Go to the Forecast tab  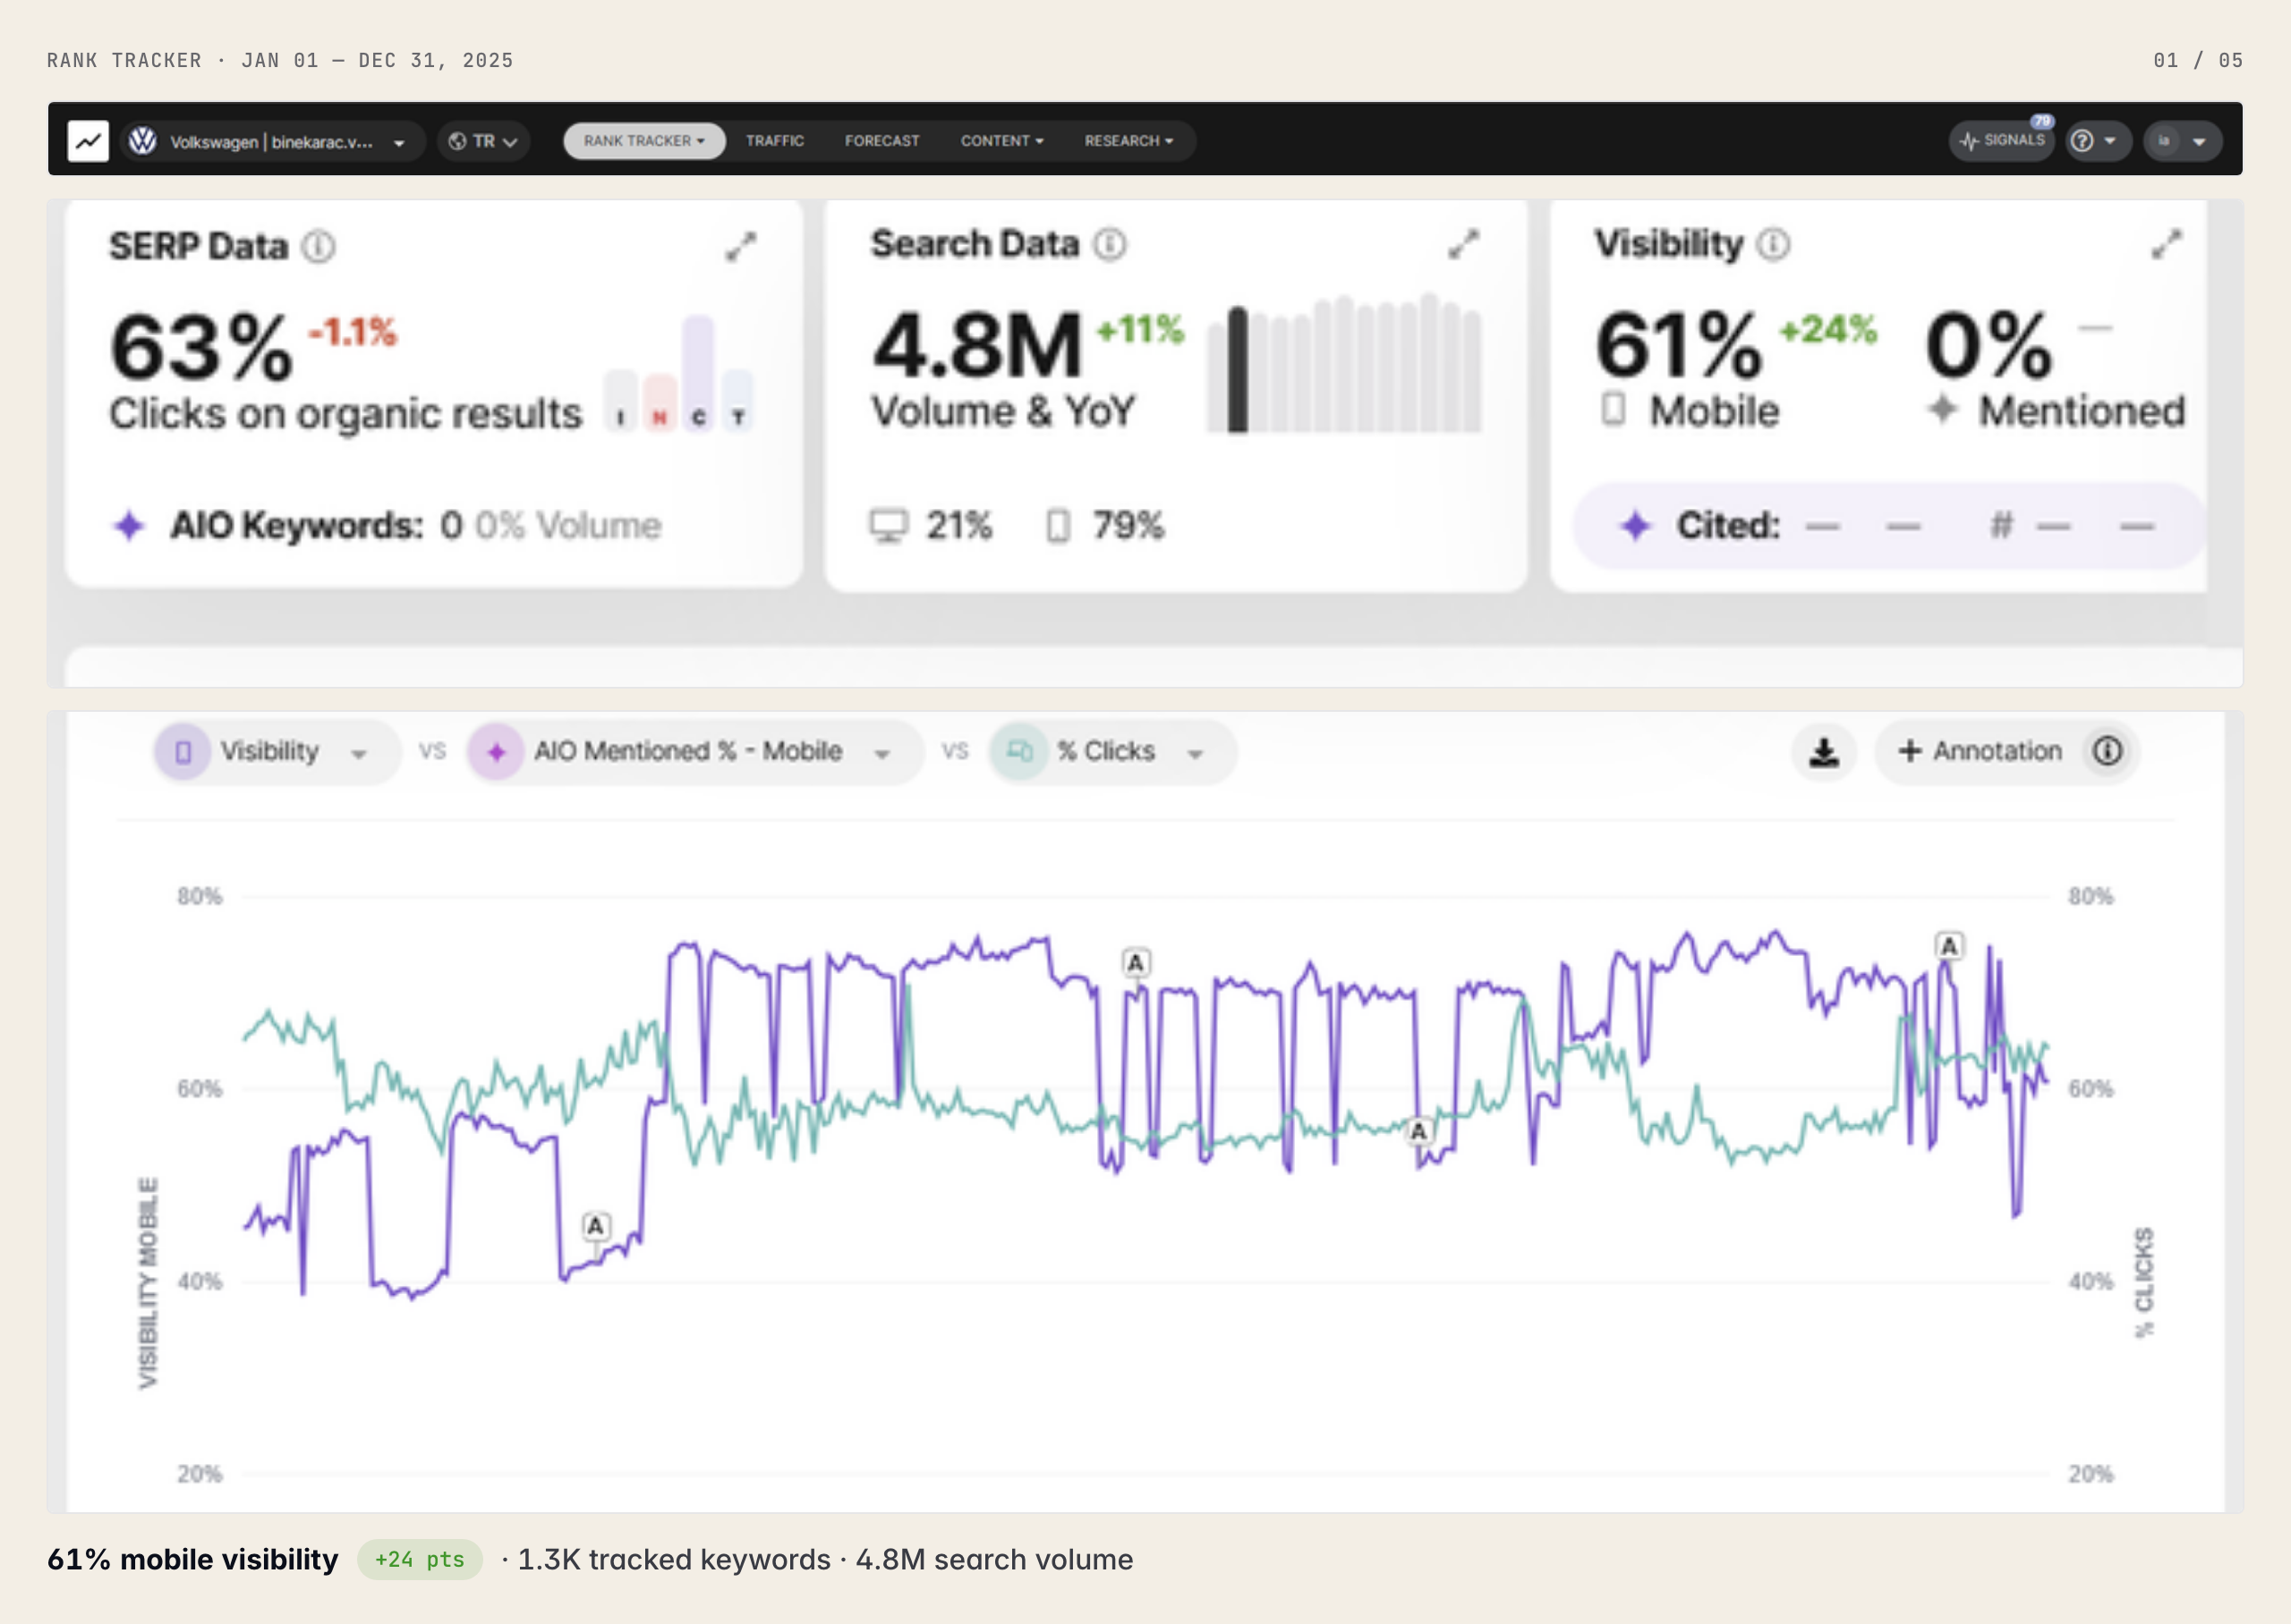881,141
